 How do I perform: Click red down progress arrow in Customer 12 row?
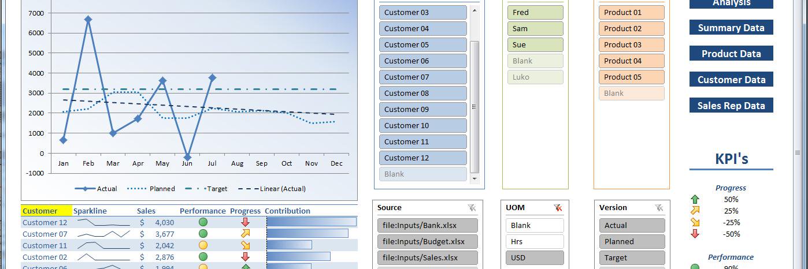[x=245, y=222]
